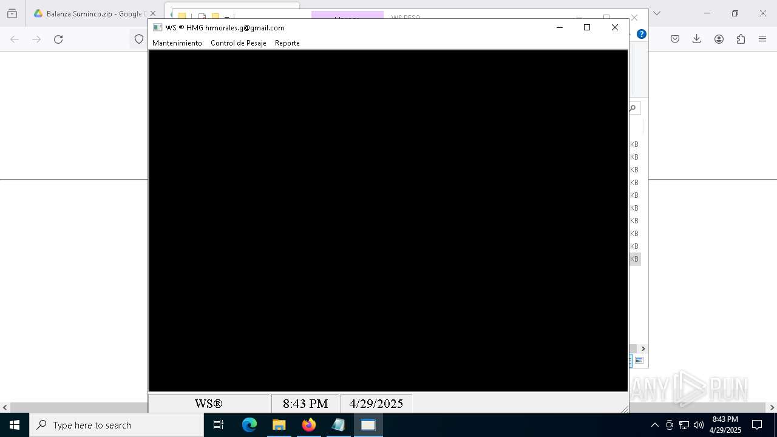This screenshot has height=437, width=777.
Task: Click the network tray icon
Action: tap(684, 425)
